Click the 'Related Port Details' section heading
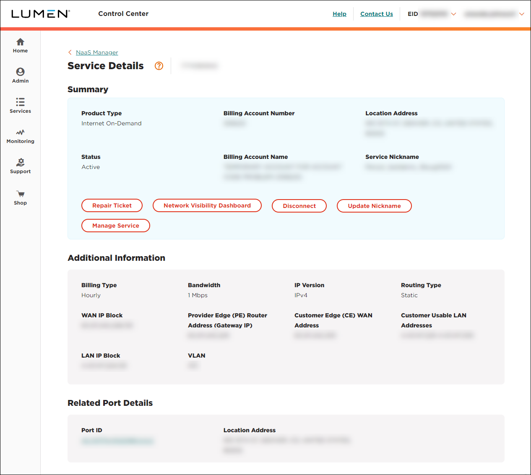This screenshot has height=475, width=531. click(110, 403)
